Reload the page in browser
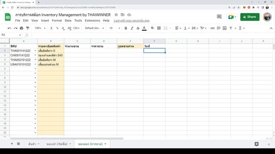The width and height of the screenshot is (275, 154). click(x=12, y=8)
